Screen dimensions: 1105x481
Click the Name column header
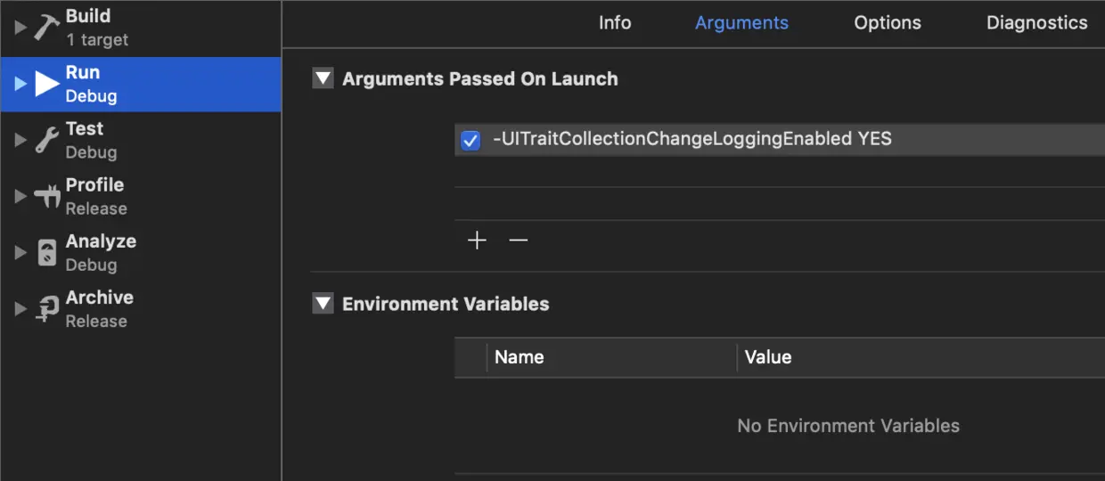(x=520, y=357)
